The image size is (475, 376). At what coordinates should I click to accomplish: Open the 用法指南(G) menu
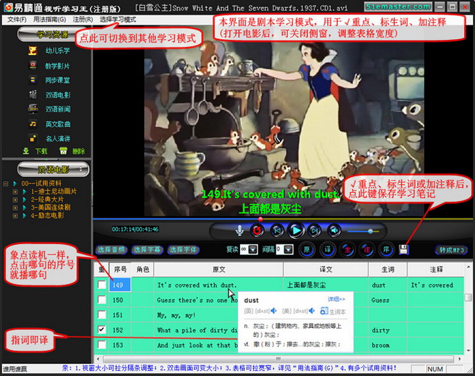49,20
